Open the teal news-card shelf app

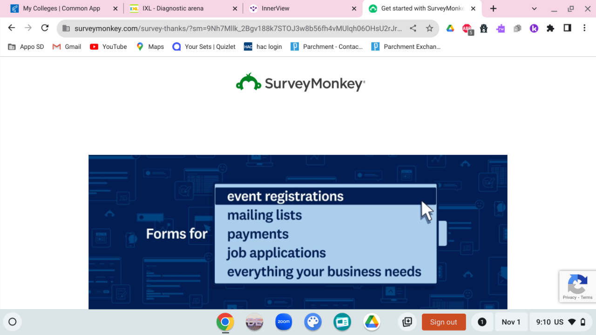coord(342,322)
